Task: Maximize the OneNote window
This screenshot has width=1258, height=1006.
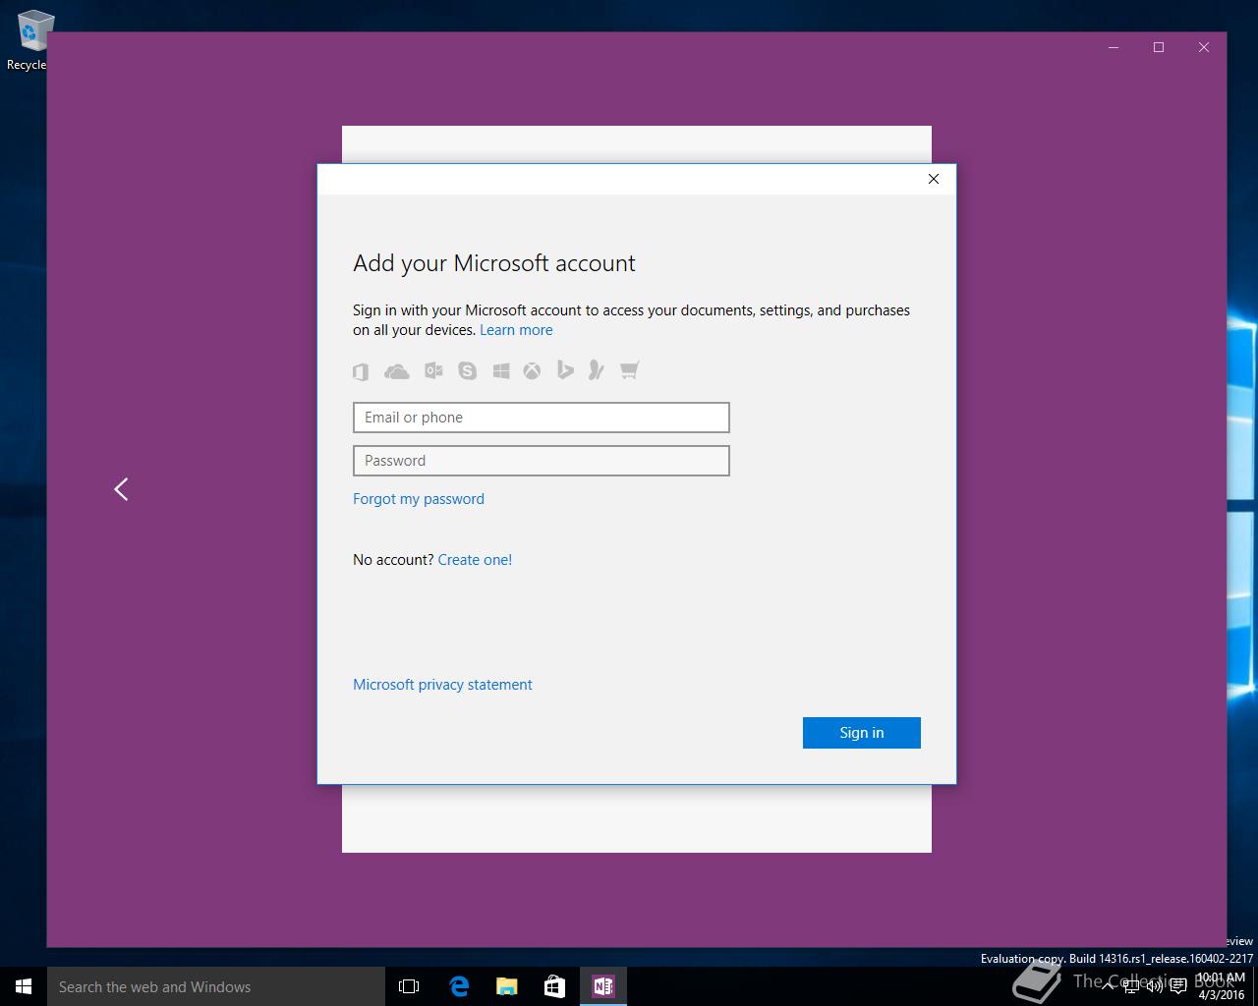Action: (x=1159, y=47)
